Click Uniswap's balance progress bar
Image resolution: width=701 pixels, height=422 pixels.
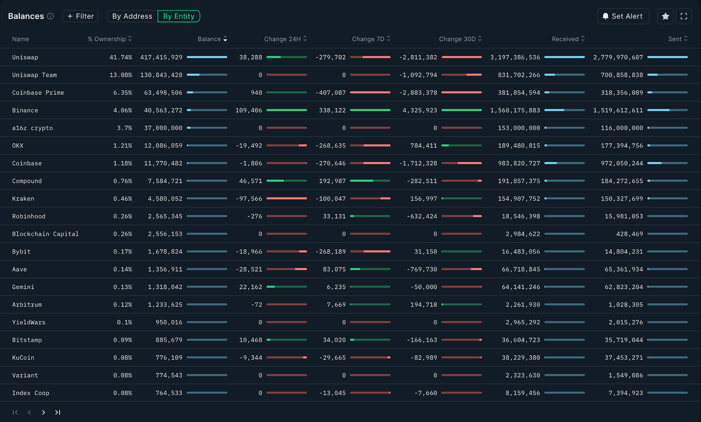[207, 57]
